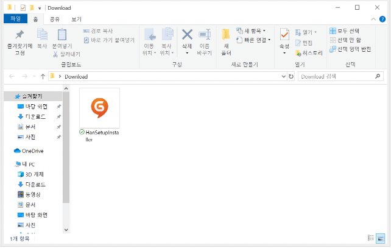391x248 pixels.
Task: Click the Download address bar path
Action: (76, 77)
